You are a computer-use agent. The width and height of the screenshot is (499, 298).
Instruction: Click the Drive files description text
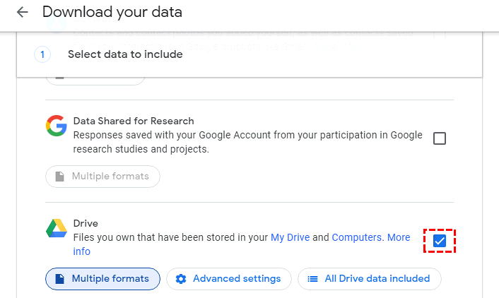click(170, 237)
